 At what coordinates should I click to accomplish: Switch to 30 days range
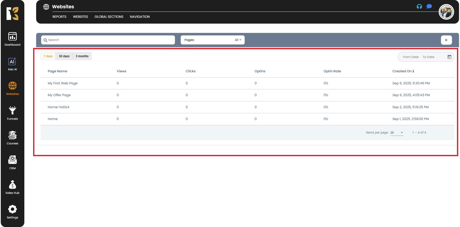pyautogui.click(x=64, y=56)
